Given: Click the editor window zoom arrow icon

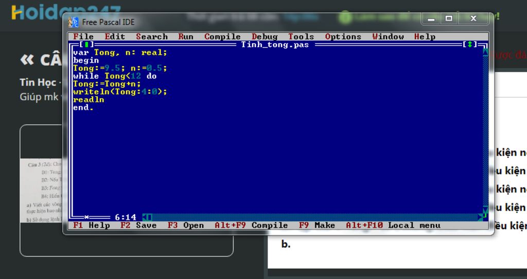Looking at the screenshot, I should click(470, 45).
